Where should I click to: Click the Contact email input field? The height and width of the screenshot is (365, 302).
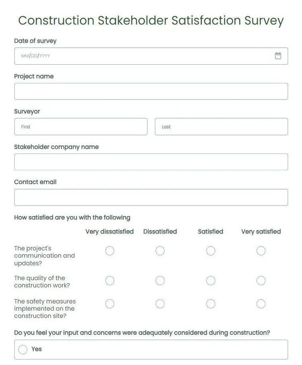coord(151,197)
